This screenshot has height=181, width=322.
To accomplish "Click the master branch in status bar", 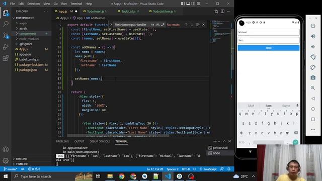I will pyautogui.click(x=10, y=169).
